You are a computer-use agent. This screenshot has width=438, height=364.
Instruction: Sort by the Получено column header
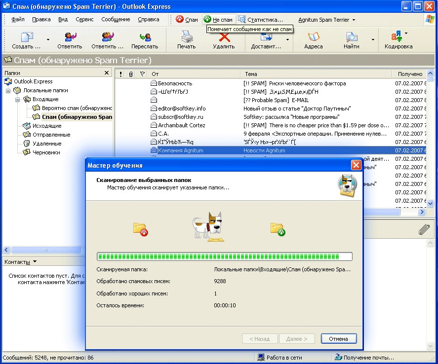[409, 74]
